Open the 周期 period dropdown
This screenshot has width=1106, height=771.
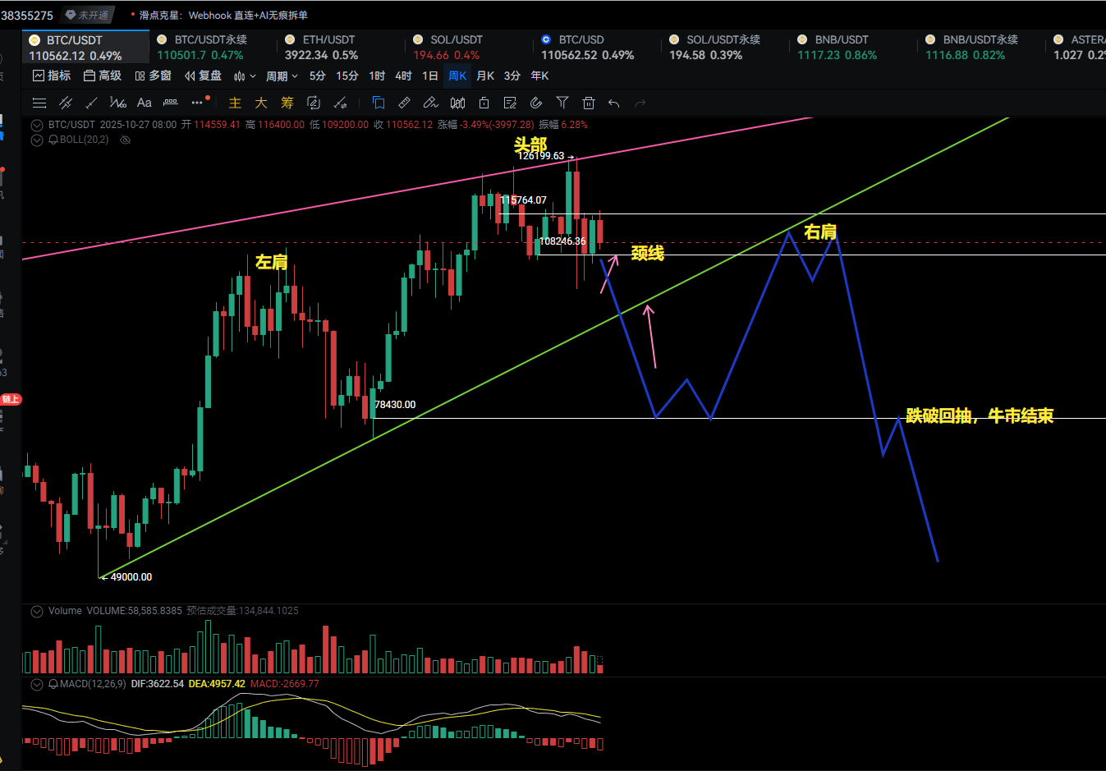tap(282, 76)
